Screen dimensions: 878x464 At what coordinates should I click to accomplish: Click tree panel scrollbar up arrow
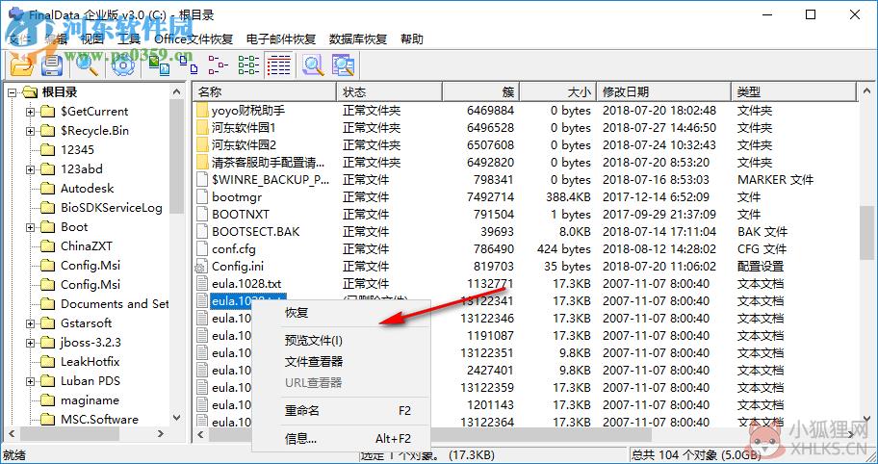(x=177, y=91)
